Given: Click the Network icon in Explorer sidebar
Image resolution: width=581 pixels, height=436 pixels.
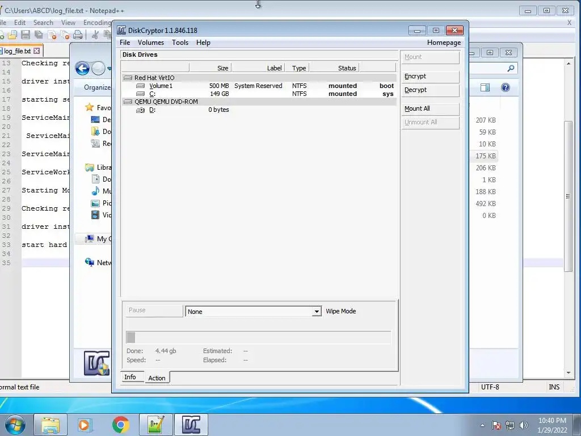Looking at the screenshot, I should pos(89,262).
